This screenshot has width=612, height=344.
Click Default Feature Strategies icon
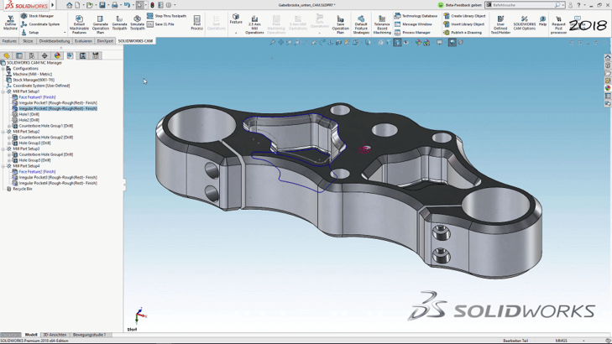360,23
